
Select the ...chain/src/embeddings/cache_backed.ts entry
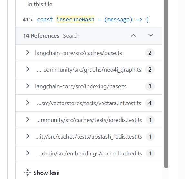click(x=90, y=154)
